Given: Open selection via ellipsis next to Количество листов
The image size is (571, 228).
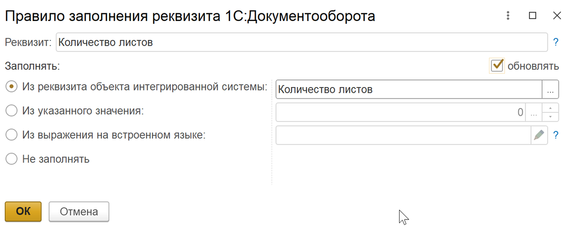Looking at the screenshot, I should click(550, 89).
